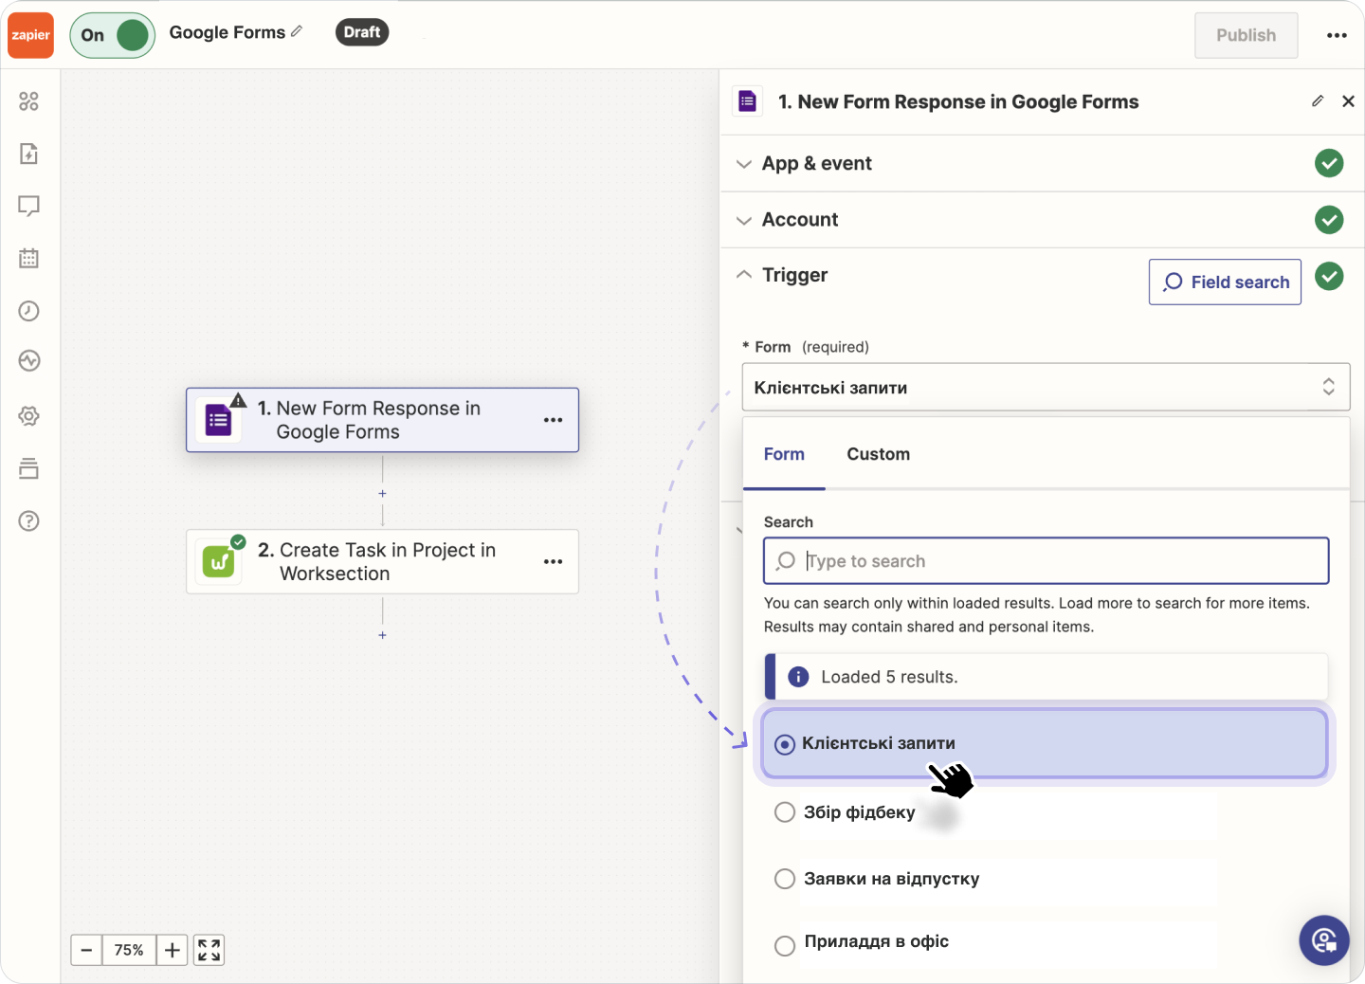Open the three-dot menu on step 1
Screen dimensions: 1365x984
click(x=553, y=420)
